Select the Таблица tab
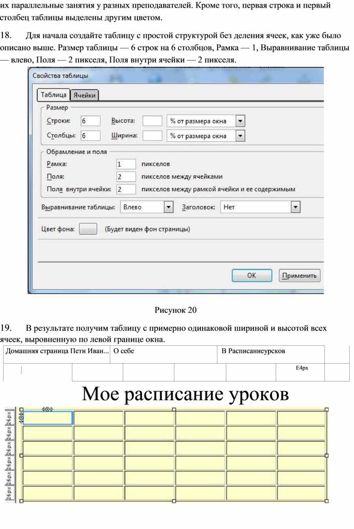 pyautogui.click(x=53, y=94)
